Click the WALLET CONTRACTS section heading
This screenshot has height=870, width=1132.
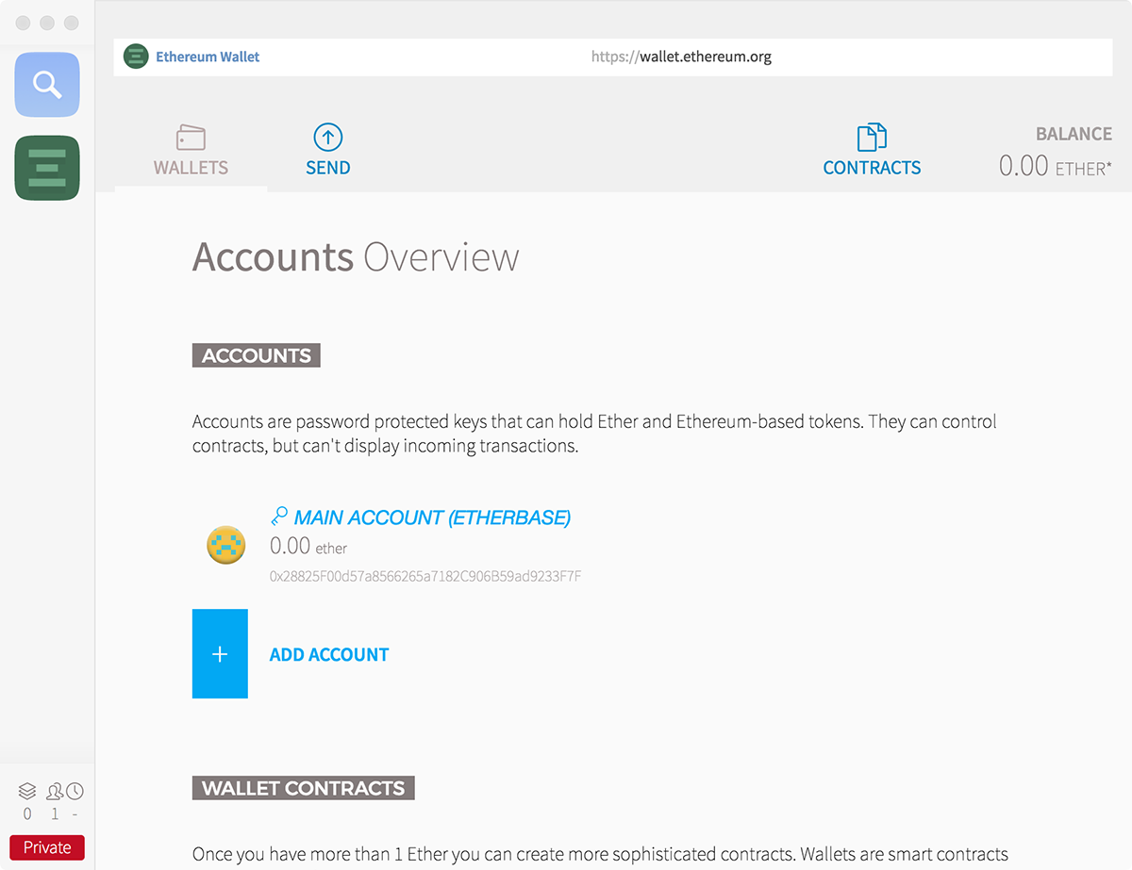coord(304,788)
